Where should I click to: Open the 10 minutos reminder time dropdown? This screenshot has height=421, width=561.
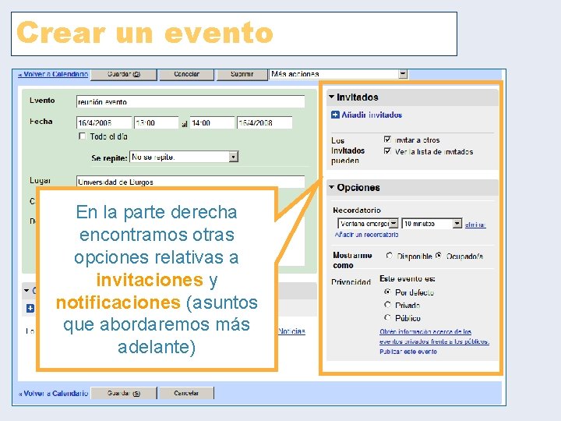[457, 224]
